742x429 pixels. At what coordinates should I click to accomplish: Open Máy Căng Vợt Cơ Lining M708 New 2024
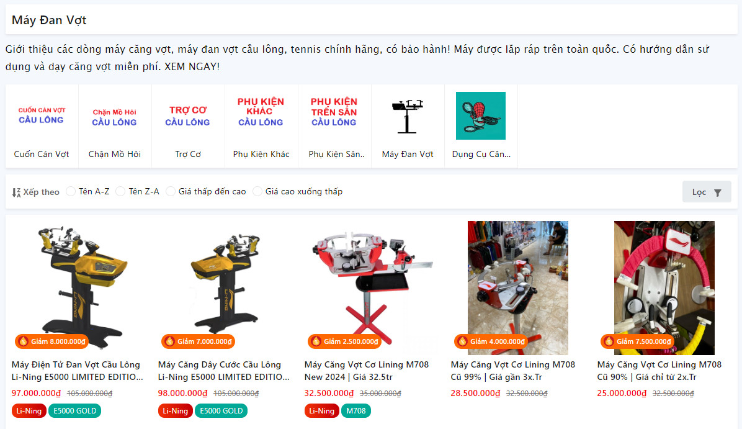[366, 371]
